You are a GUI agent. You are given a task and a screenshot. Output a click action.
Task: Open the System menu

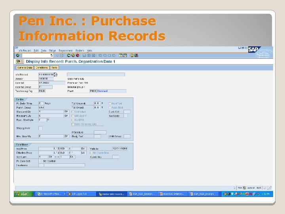point(80,51)
